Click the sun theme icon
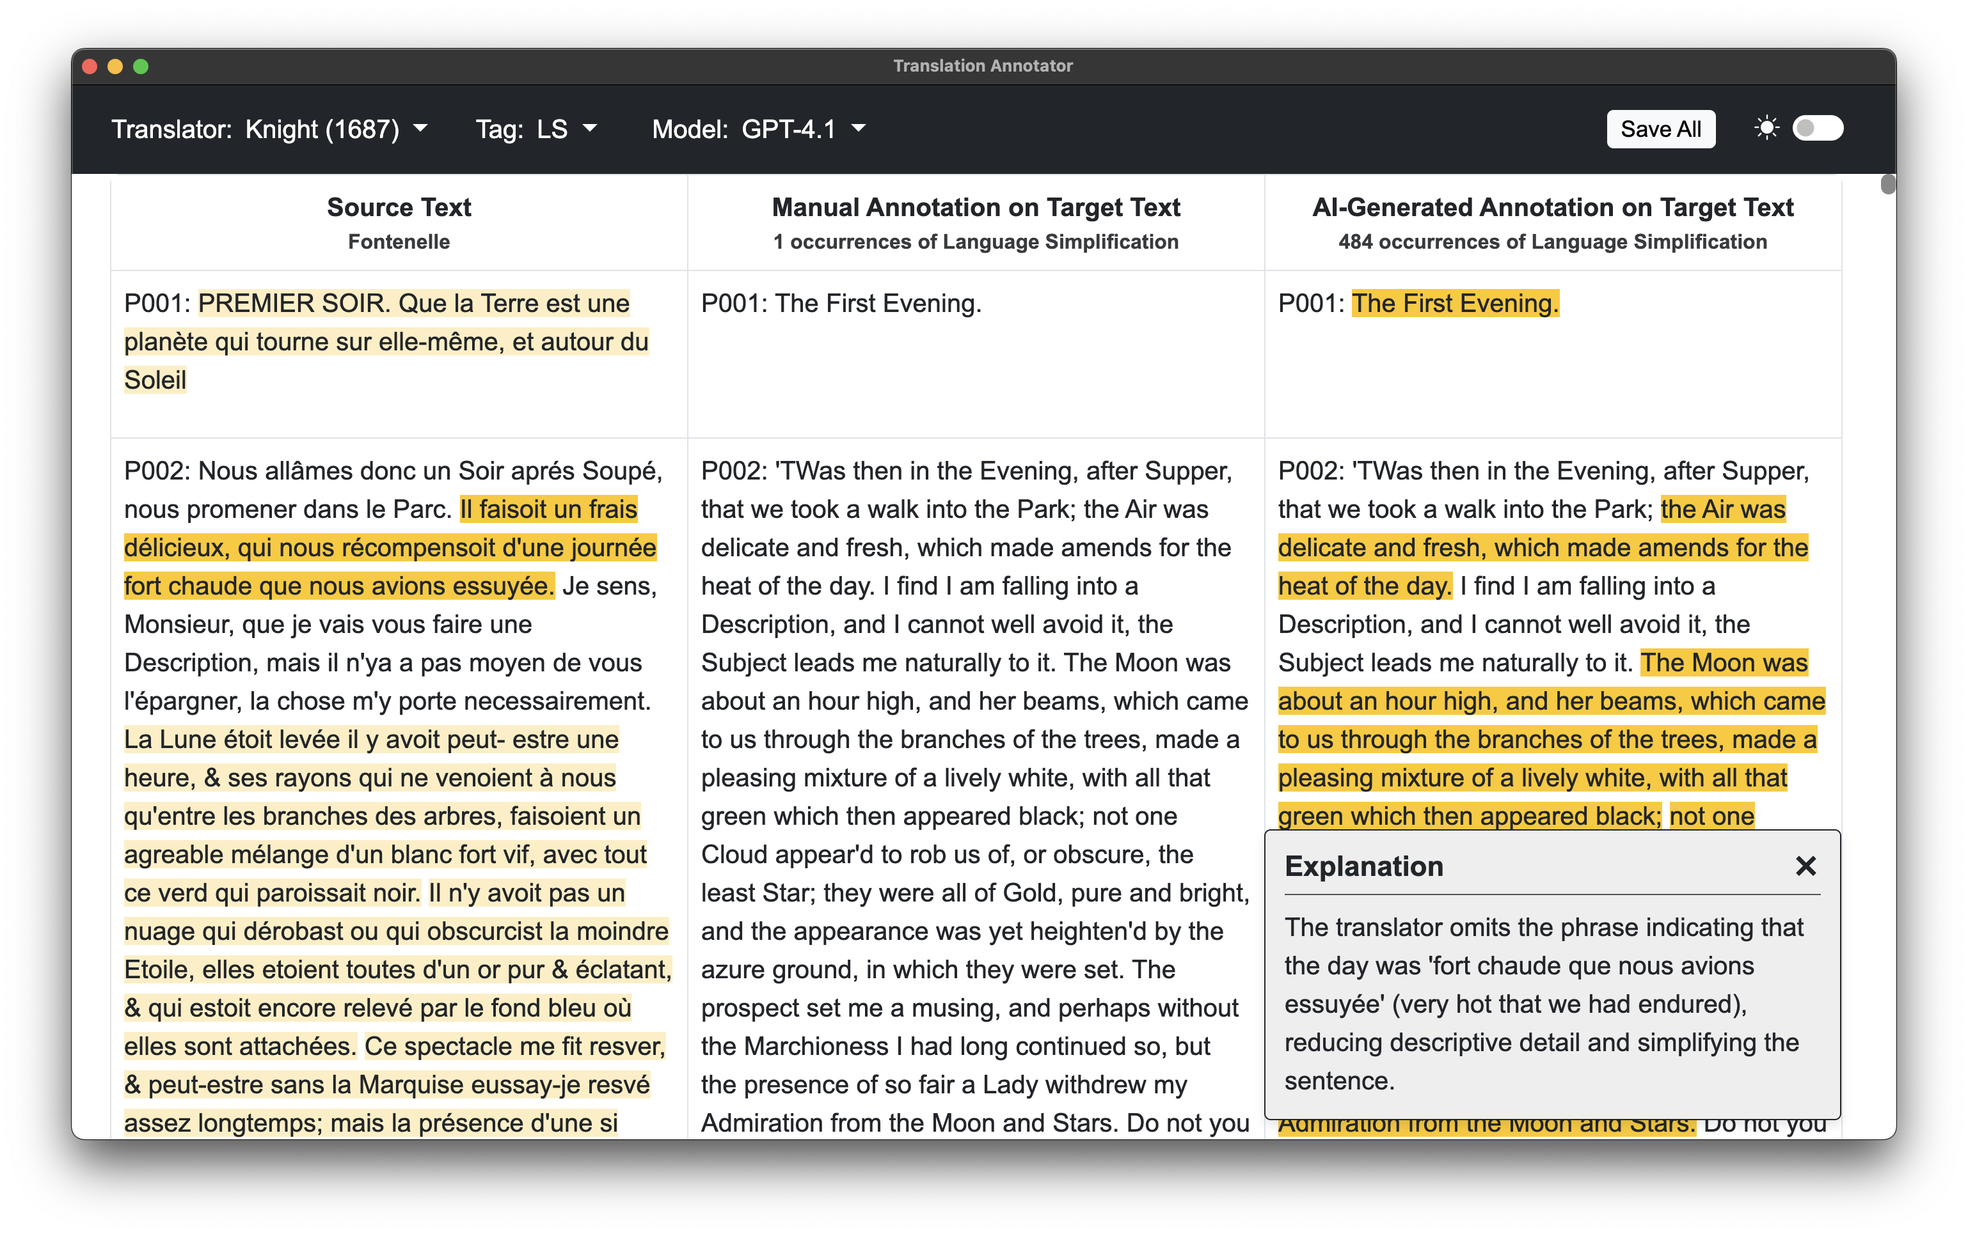Viewport: 1968px width, 1234px height. coord(1765,128)
